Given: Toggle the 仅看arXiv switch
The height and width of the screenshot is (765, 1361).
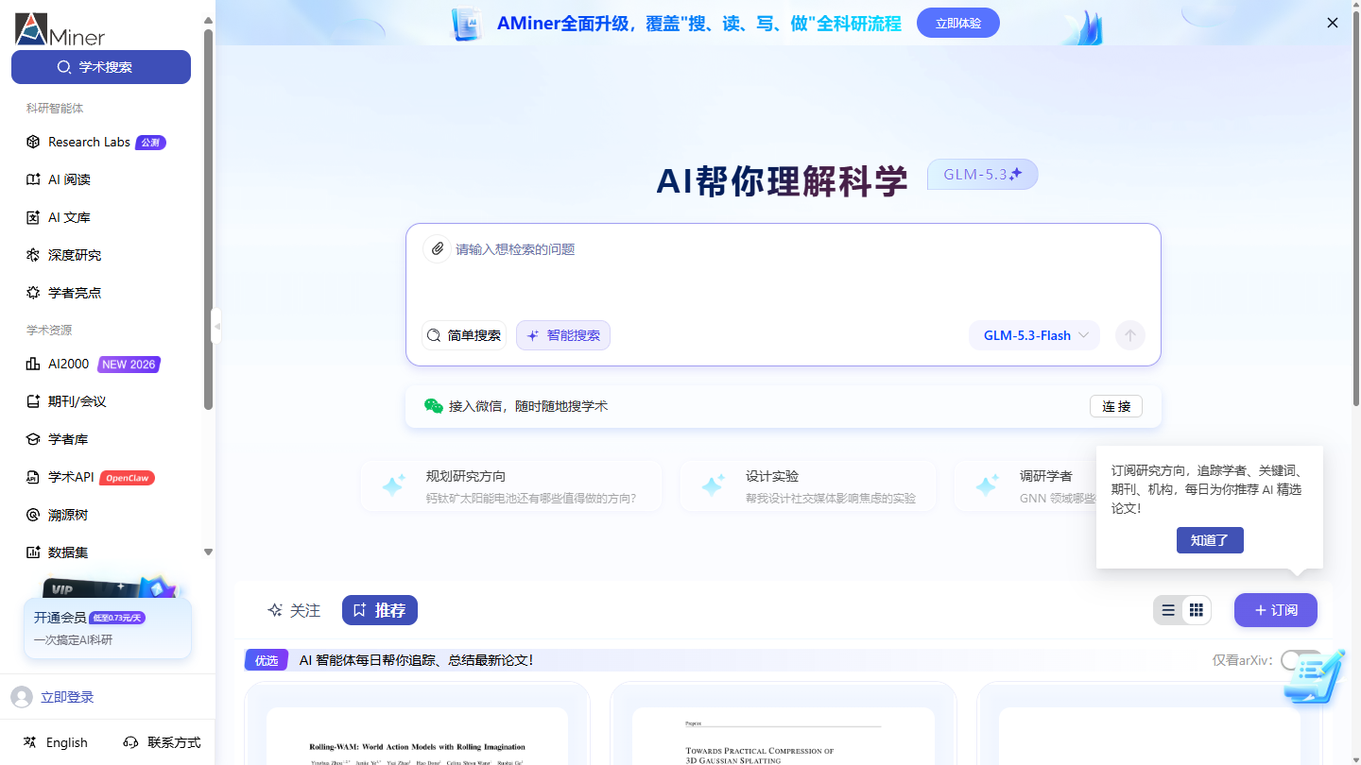Looking at the screenshot, I should 1301,660.
